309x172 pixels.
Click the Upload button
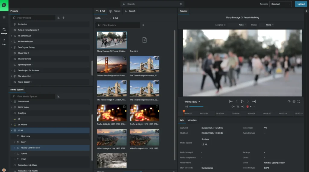301,4
